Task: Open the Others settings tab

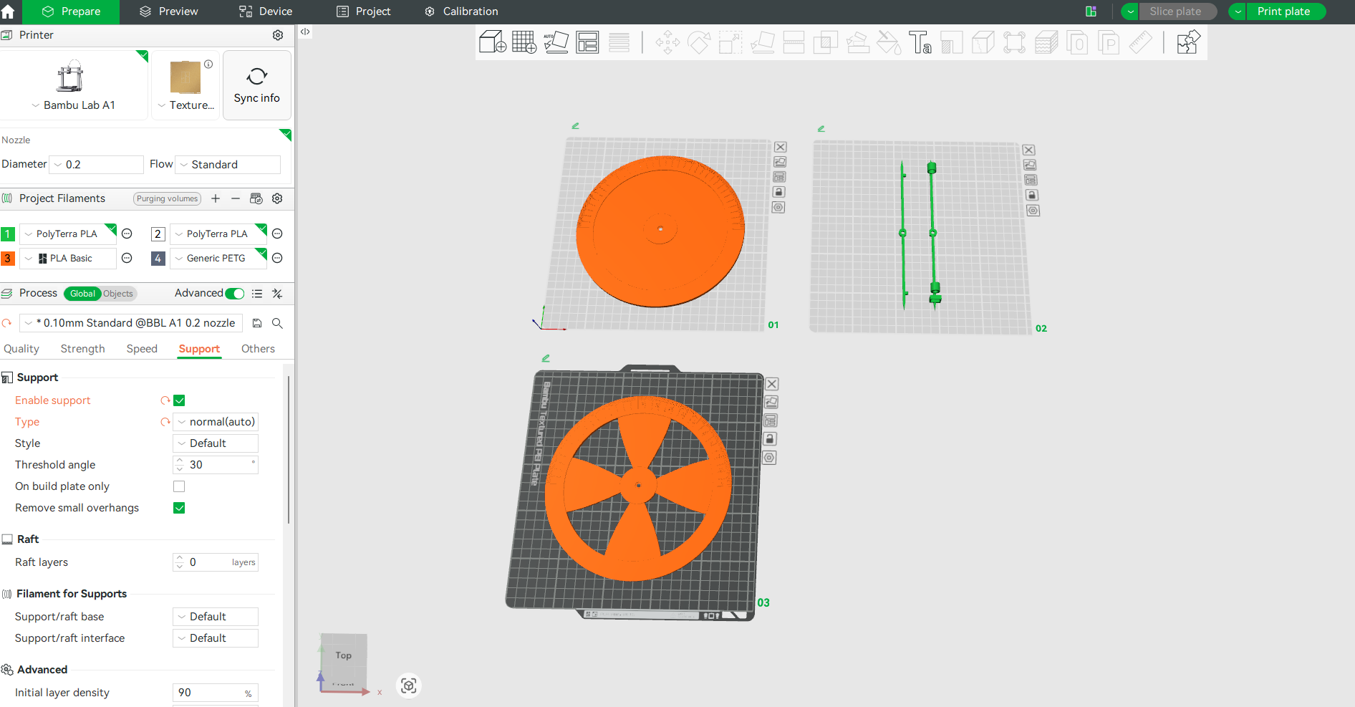Action: 258,349
